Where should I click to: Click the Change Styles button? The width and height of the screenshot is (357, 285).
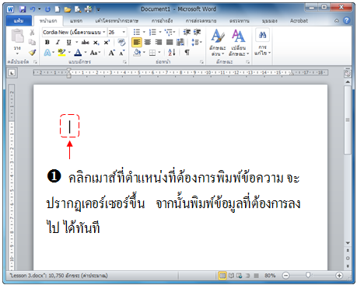(x=239, y=42)
